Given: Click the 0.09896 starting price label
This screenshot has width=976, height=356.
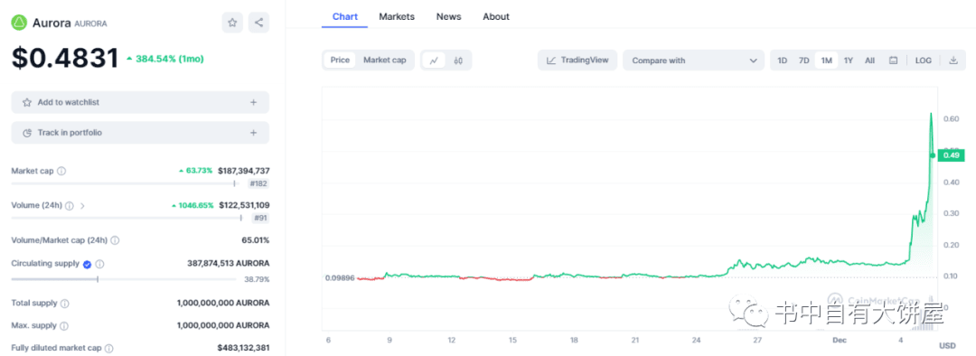Looking at the screenshot, I should pyautogui.click(x=339, y=277).
